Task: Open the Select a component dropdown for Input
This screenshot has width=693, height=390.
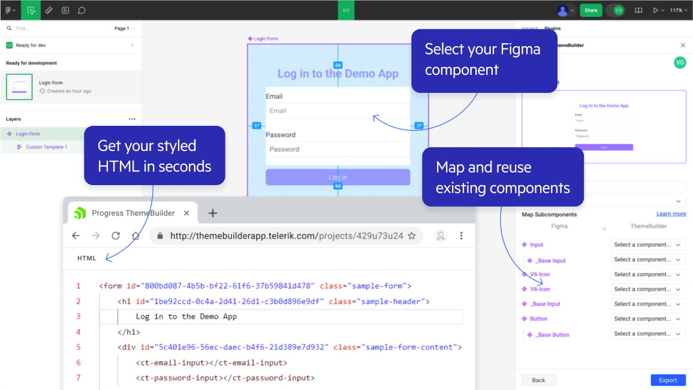Action: (647, 244)
